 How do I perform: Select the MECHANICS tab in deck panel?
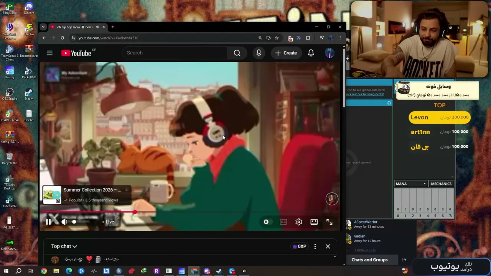441,184
